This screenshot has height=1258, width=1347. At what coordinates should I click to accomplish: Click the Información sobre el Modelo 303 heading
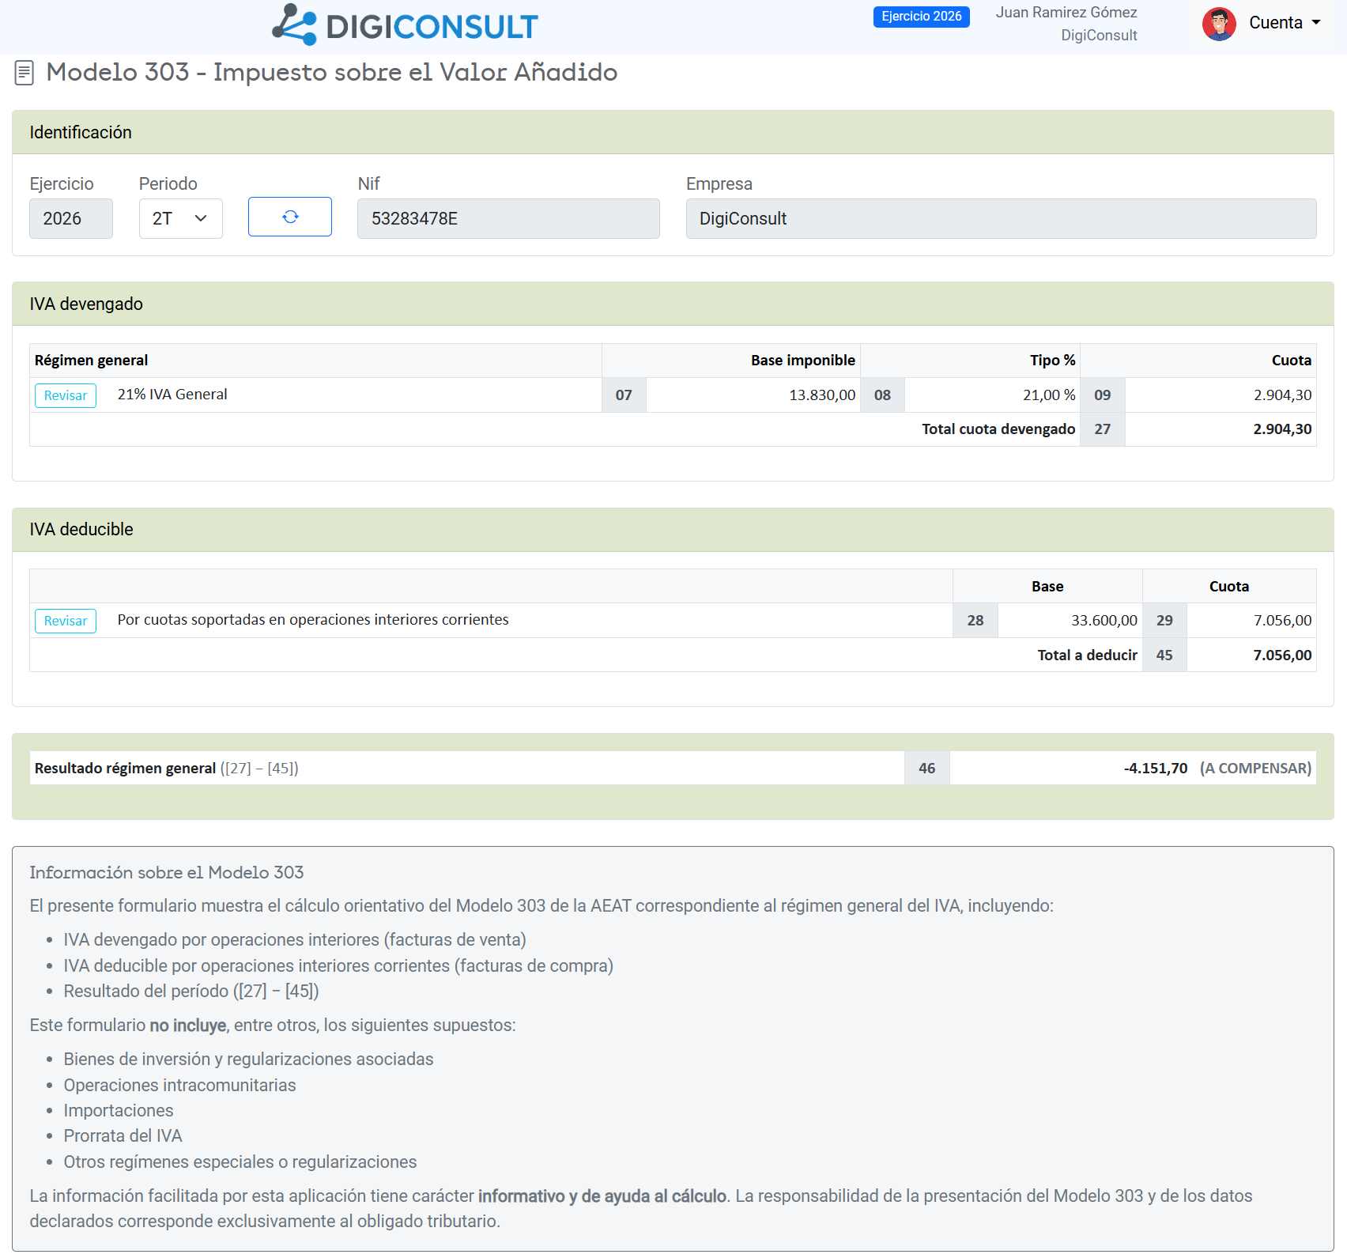(167, 873)
